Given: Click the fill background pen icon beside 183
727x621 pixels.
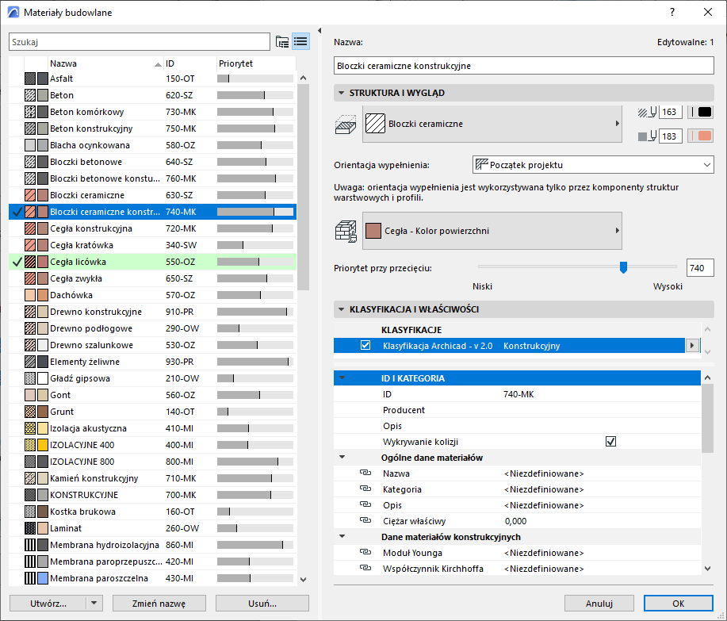Looking at the screenshot, I should pos(647,136).
